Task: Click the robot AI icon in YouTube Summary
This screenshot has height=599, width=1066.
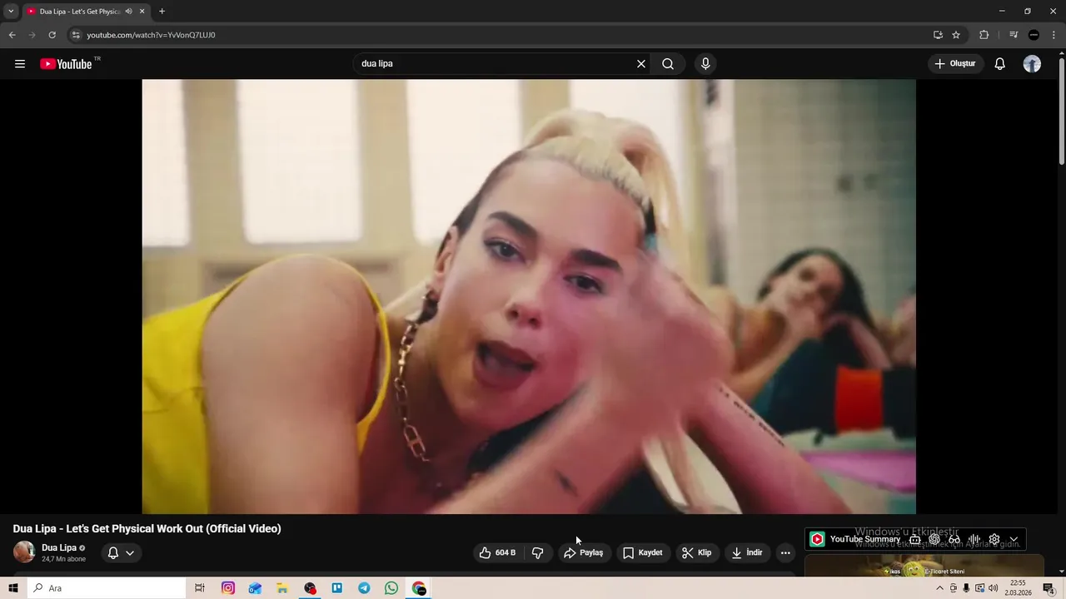Action: pos(915,539)
